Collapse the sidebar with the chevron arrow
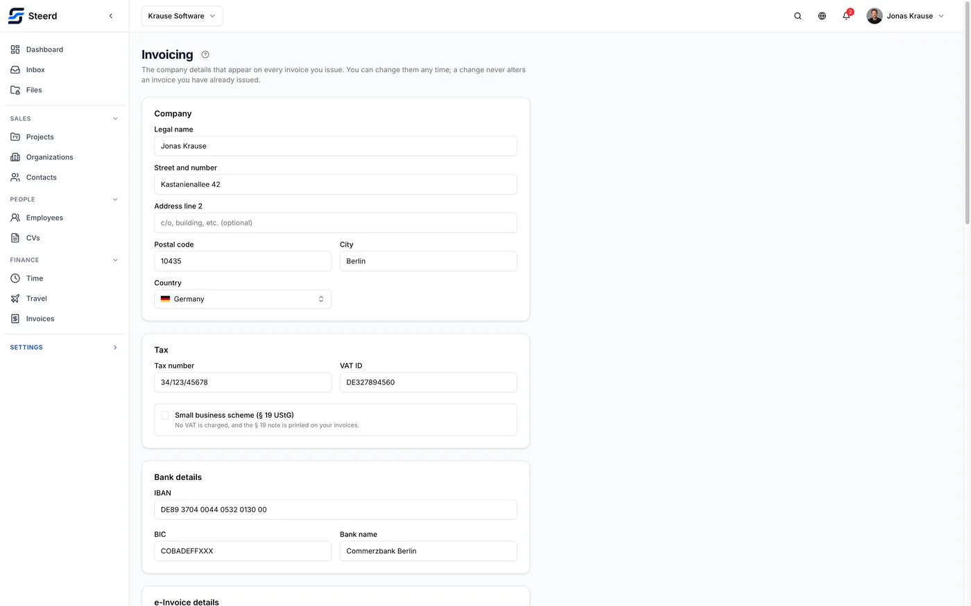Screen dimensions: 971x606 point(111,16)
